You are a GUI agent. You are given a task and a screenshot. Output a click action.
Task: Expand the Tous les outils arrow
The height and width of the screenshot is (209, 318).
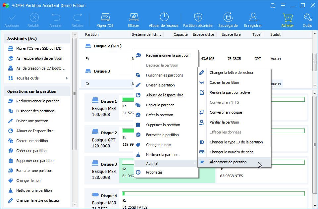tap(67, 78)
